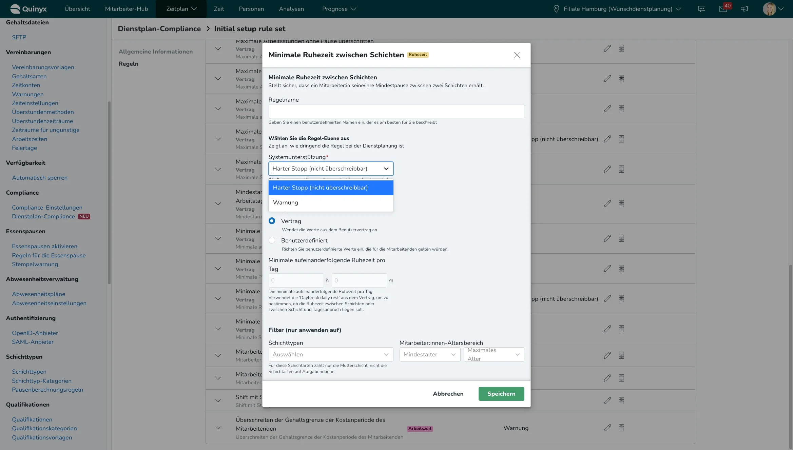
Task: Close the Minimale Ruhezeit dialog with X
Action: tap(517, 55)
